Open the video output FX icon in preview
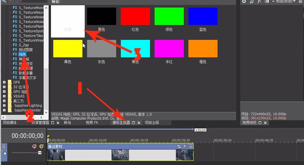The width and height of the screenshot is (304, 165). click(x=259, y=2)
